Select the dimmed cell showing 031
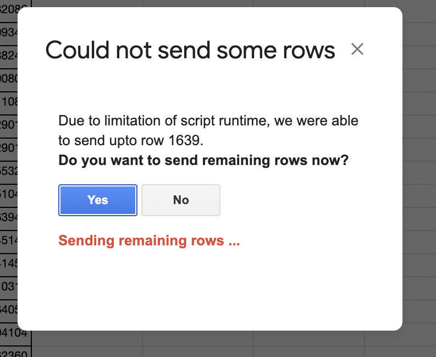 (x=9, y=287)
